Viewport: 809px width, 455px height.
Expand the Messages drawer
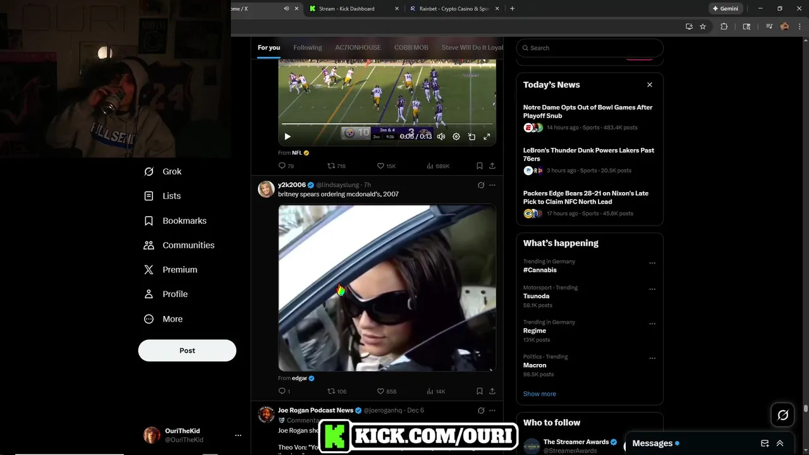[780, 443]
